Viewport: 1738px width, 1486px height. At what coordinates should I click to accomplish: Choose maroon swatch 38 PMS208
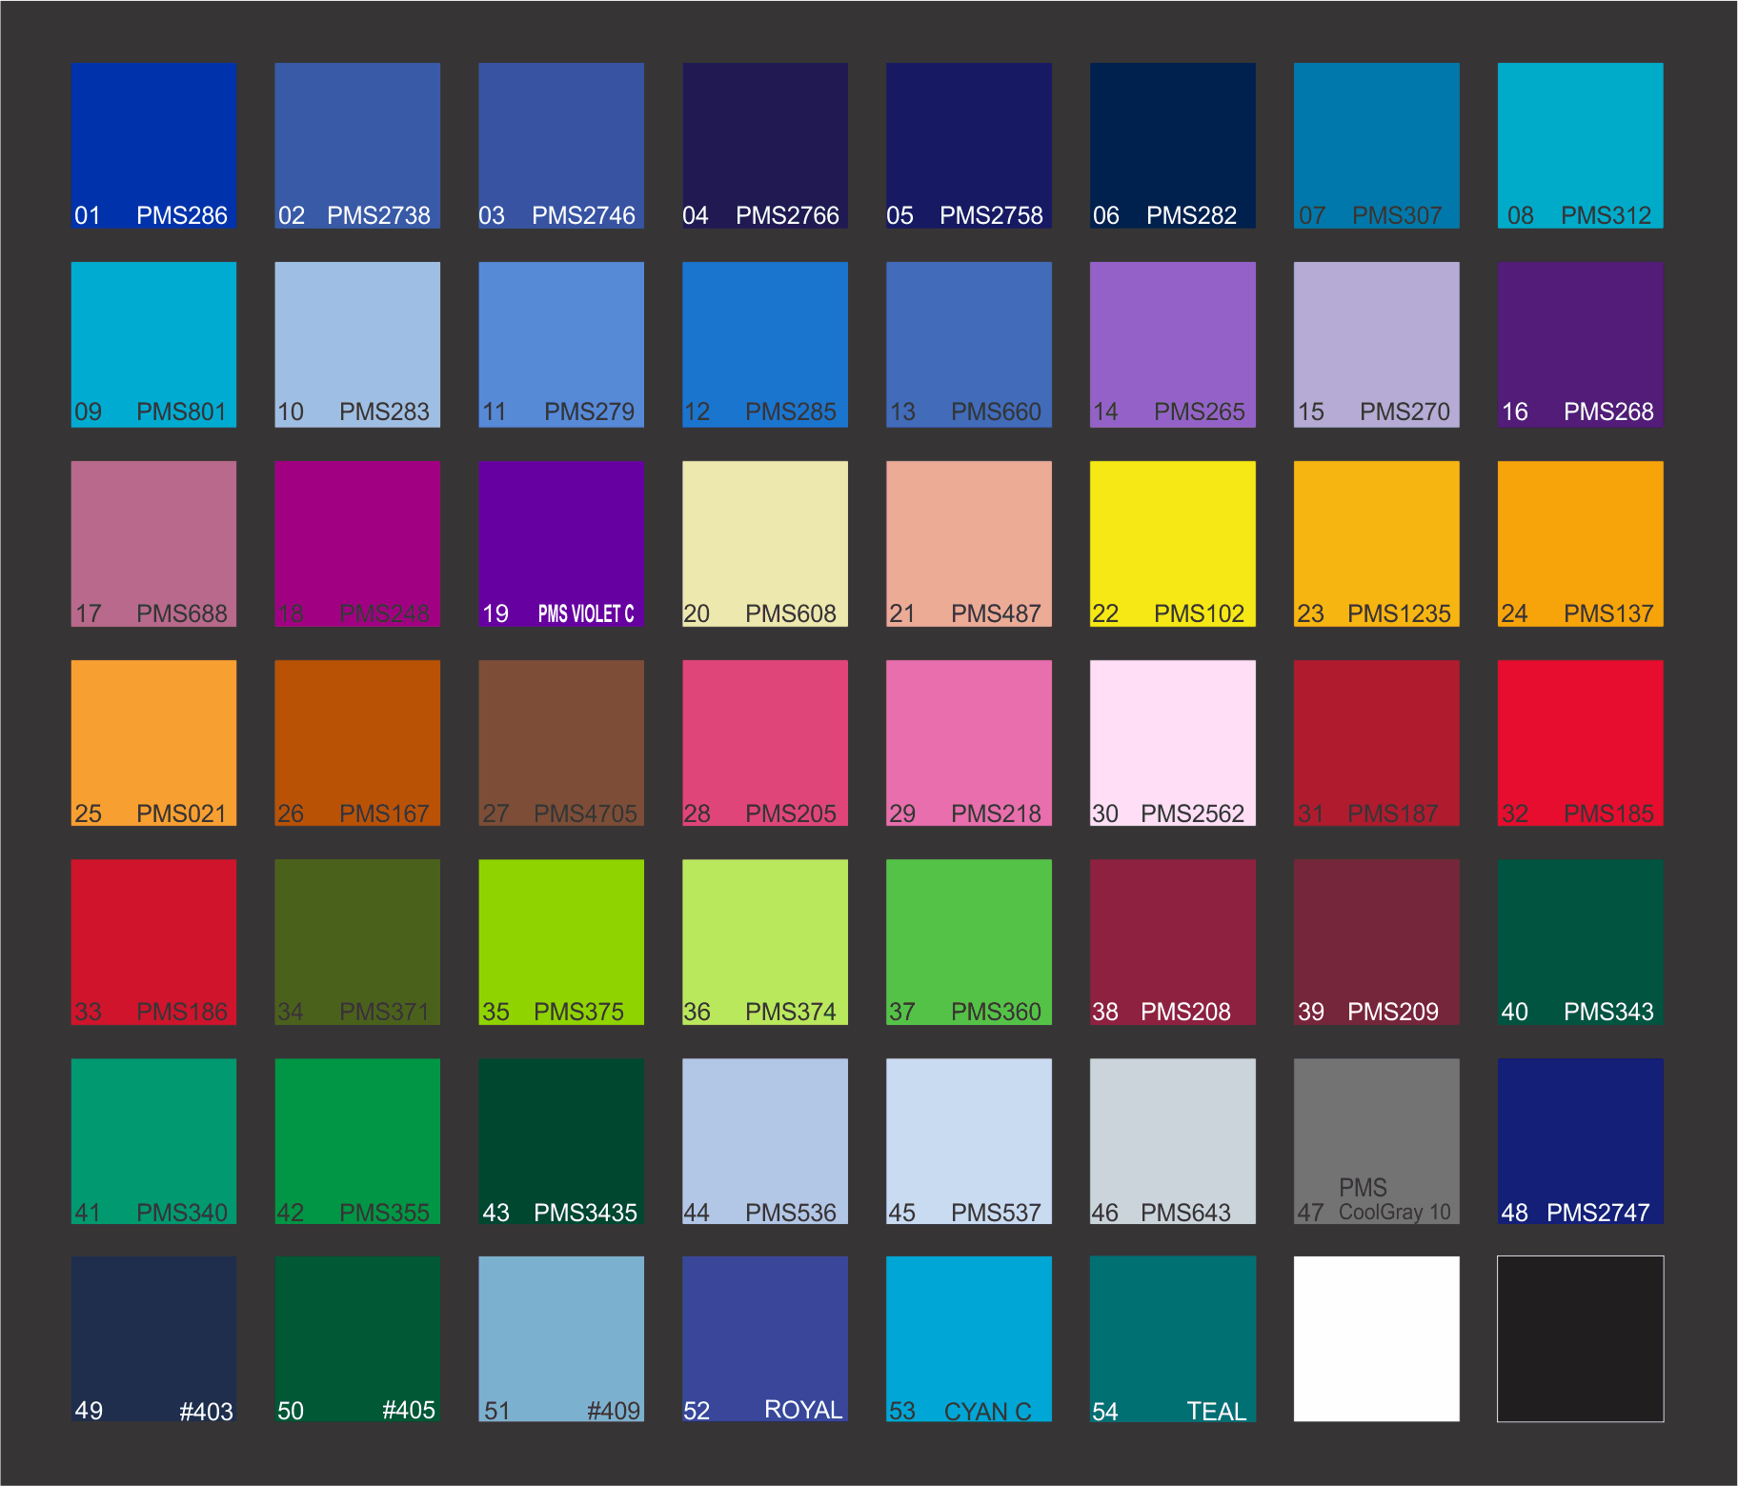tap(1173, 942)
